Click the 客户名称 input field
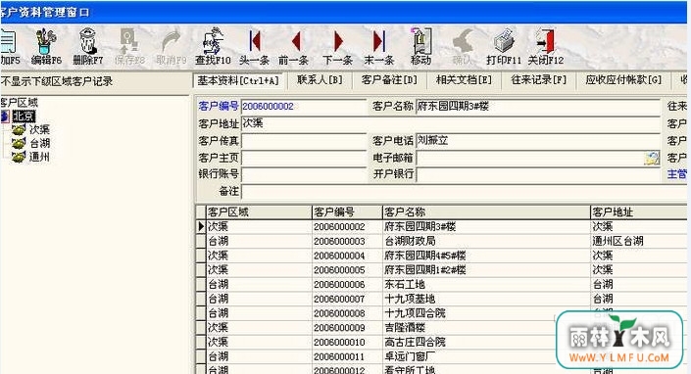 click(538, 106)
